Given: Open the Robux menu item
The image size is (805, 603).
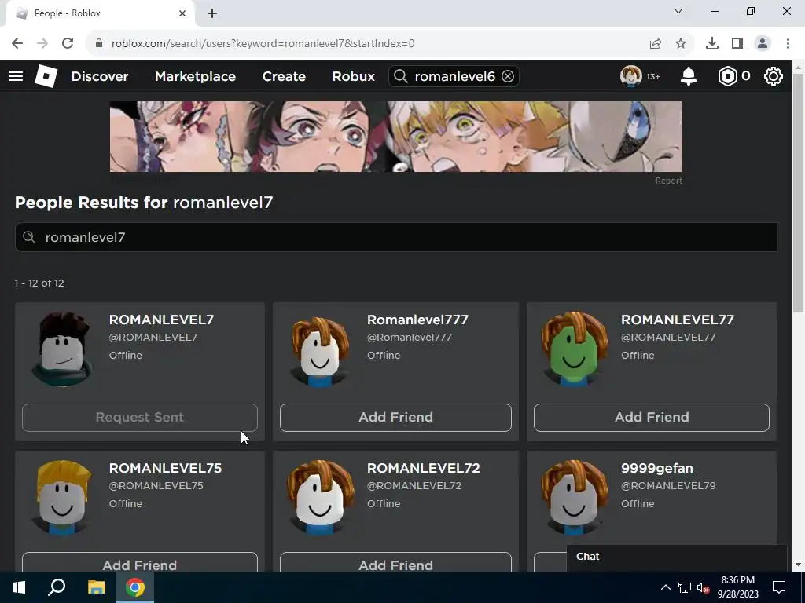Looking at the screenshot, I should (353, 76).
